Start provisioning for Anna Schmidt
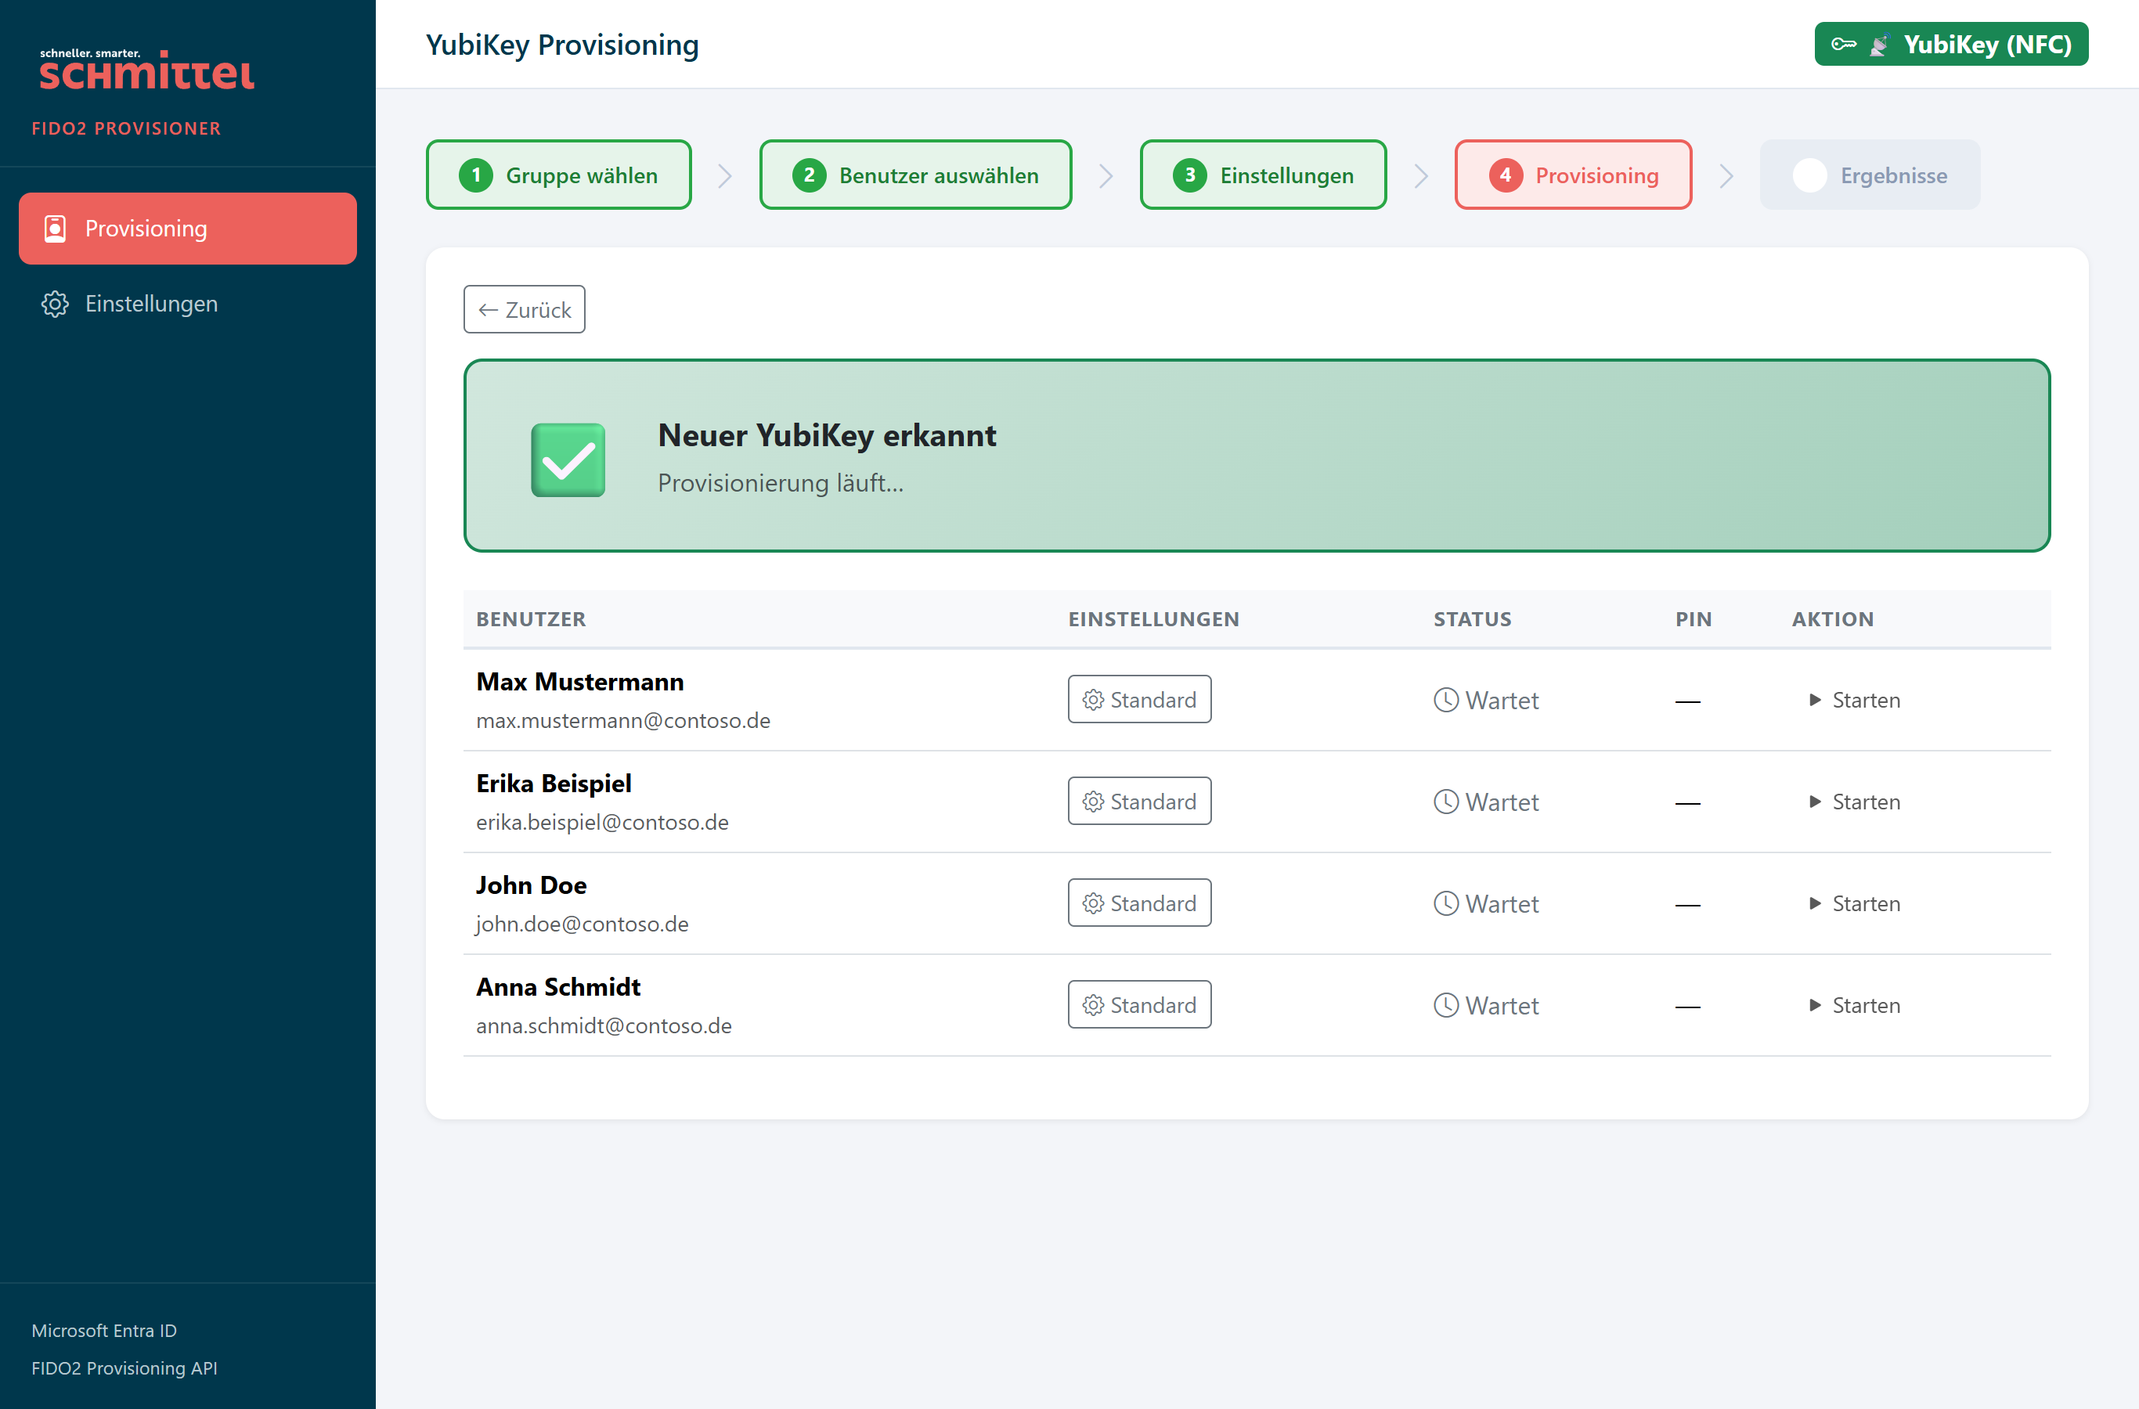This screenshot has height=1409, width=2139. coord(1854,1004)
